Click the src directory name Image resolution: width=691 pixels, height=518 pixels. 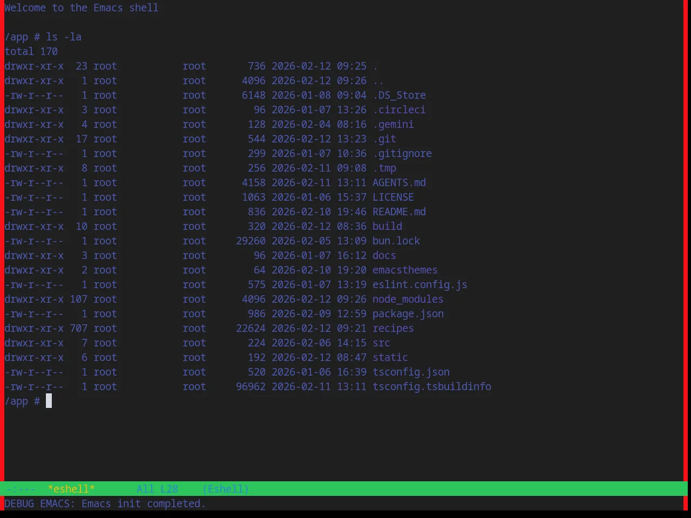[x=381, y=343]
